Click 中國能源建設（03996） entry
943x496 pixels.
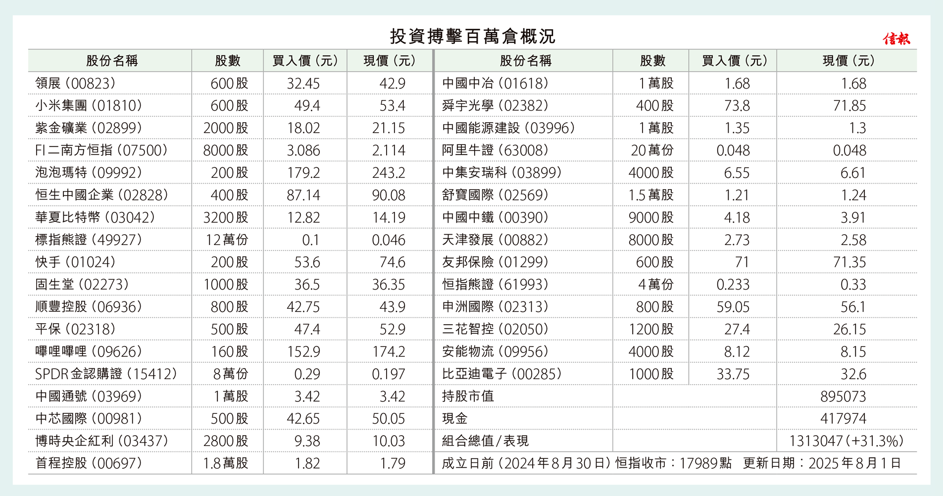[x=508, y=128]
